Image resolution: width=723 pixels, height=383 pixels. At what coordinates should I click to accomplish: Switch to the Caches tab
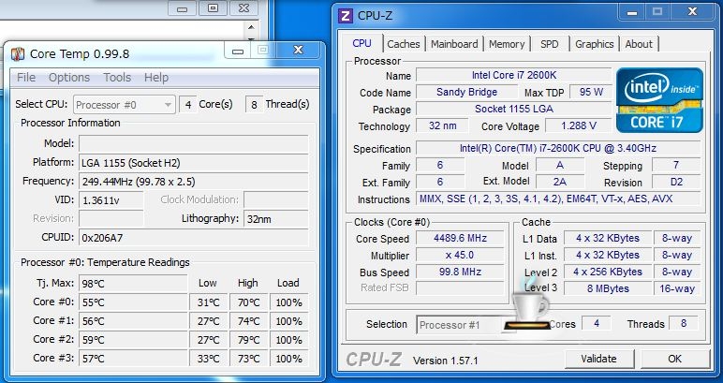pos(404,44)
